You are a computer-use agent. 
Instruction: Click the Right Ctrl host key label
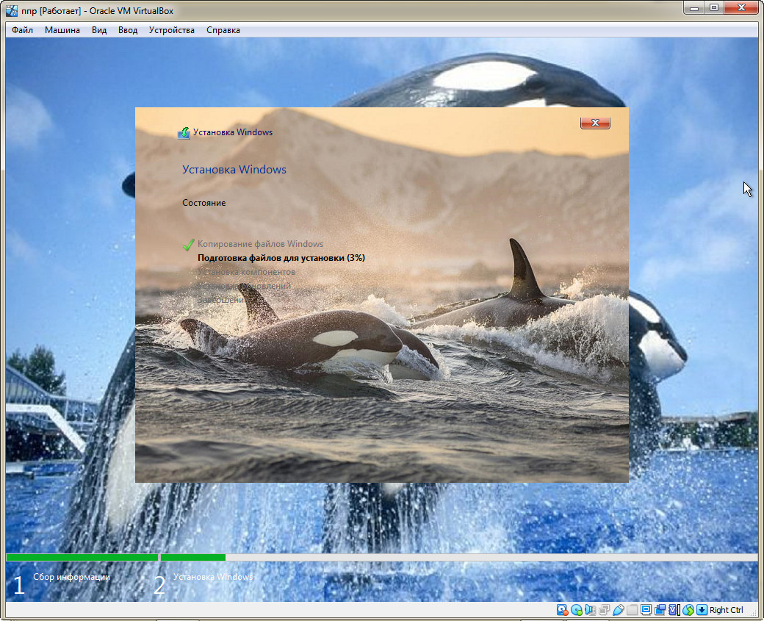(x=727, y=610)
